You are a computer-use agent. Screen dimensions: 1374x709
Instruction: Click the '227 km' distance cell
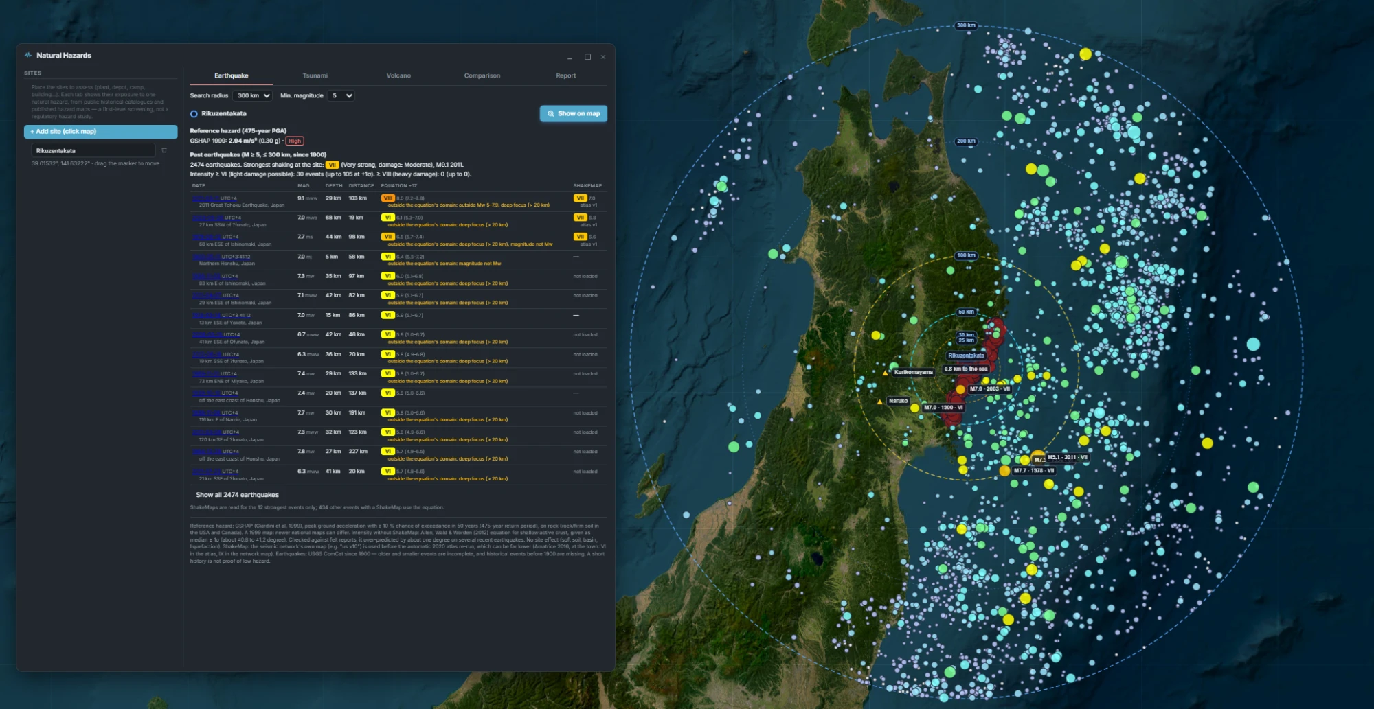coord(358,452)
